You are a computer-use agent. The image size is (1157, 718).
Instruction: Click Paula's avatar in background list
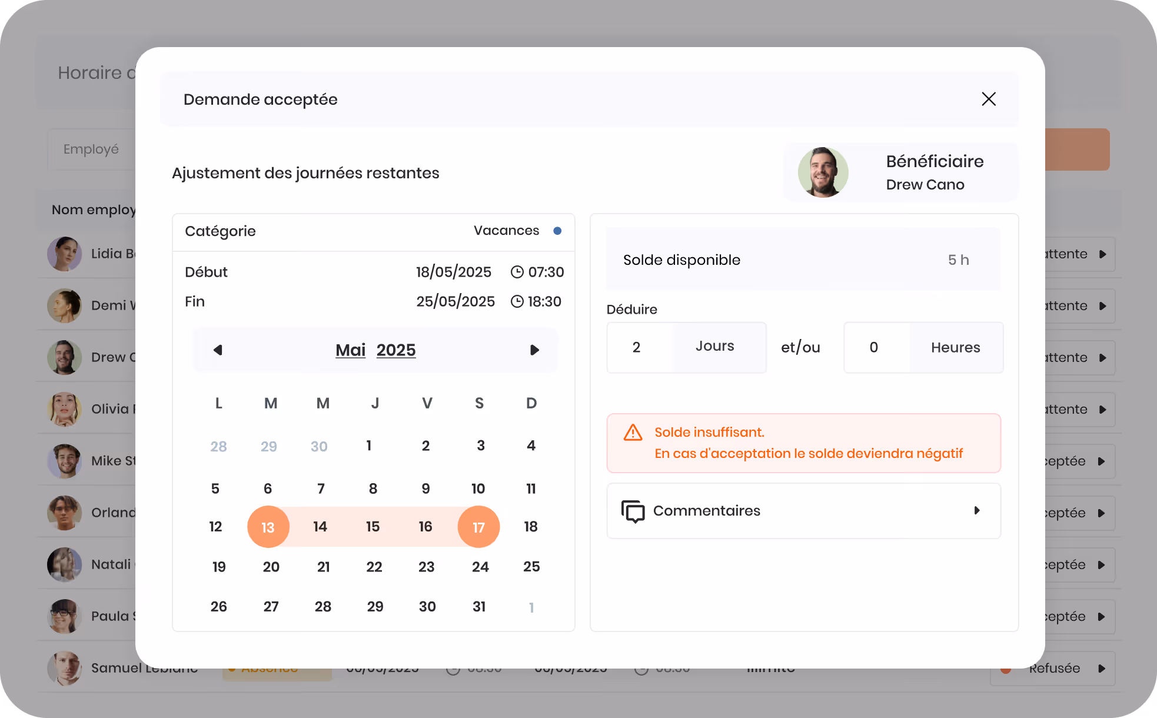(x=64, y=616)
